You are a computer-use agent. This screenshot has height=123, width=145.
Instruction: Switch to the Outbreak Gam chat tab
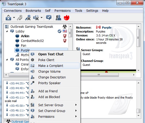[18, 121]
